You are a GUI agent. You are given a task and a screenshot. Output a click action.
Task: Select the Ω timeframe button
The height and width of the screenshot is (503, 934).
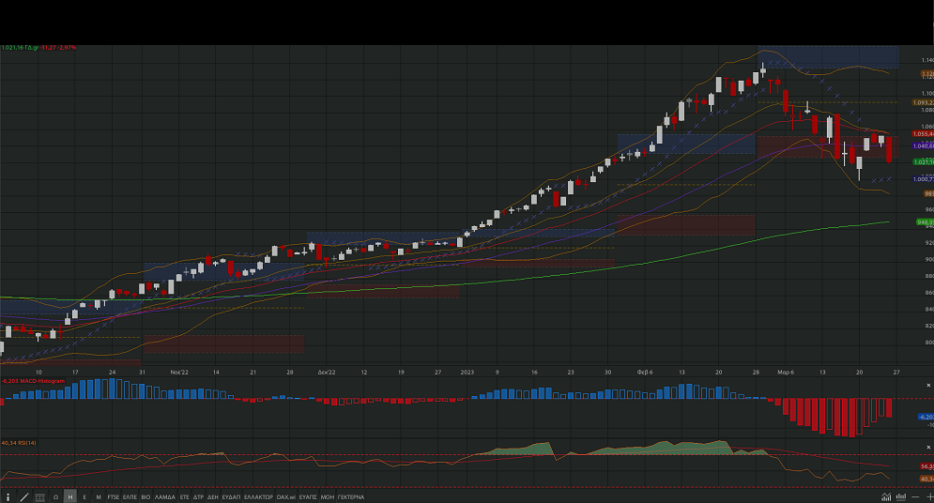pyautogui.click(x=56, y=497)
